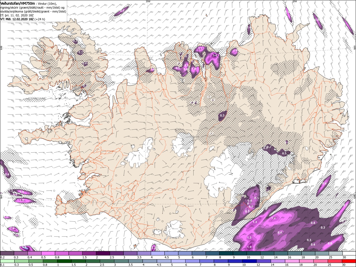
Task: Click the 'slydda/snjókoma (grátt/bleikt/grænt - mm/1klst)' legend line
Action: 33,11
